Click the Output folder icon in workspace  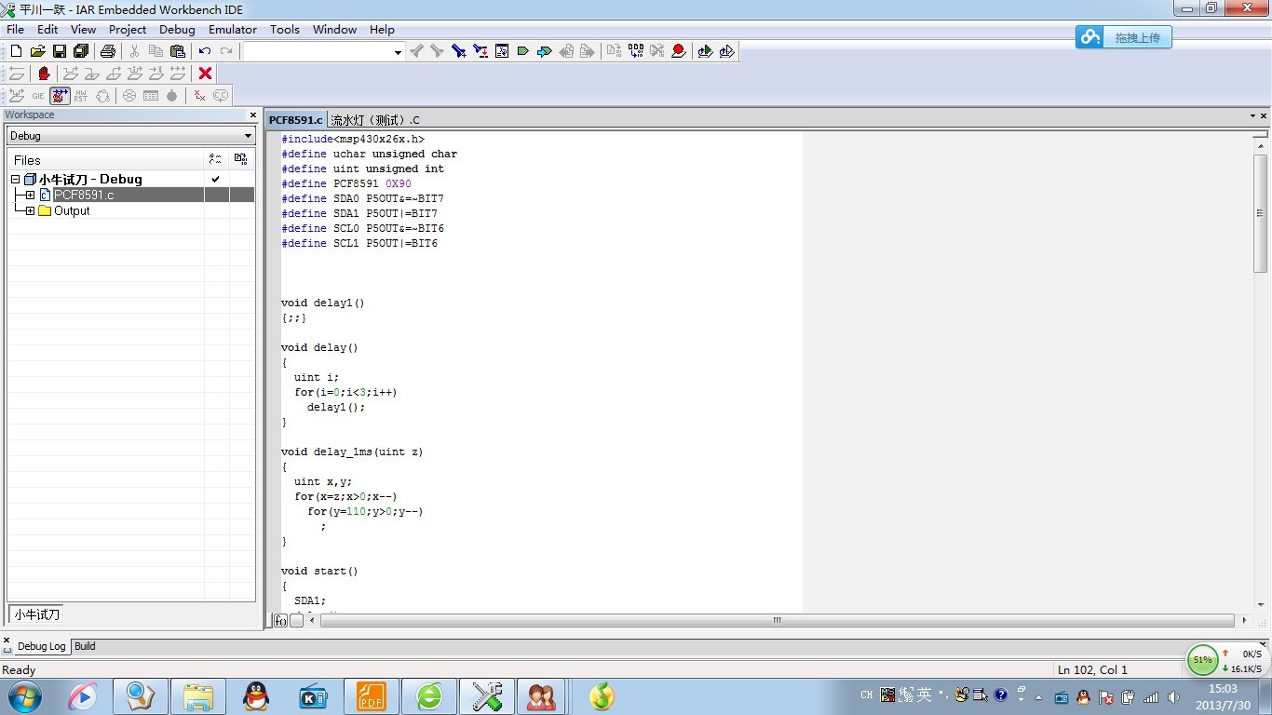coord(46,211)
